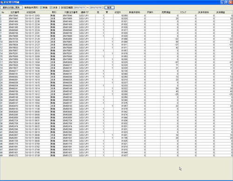233x181 pixels.
Task: Toggle the 新規 checkbox filter
Action: [x=41, y=7]
